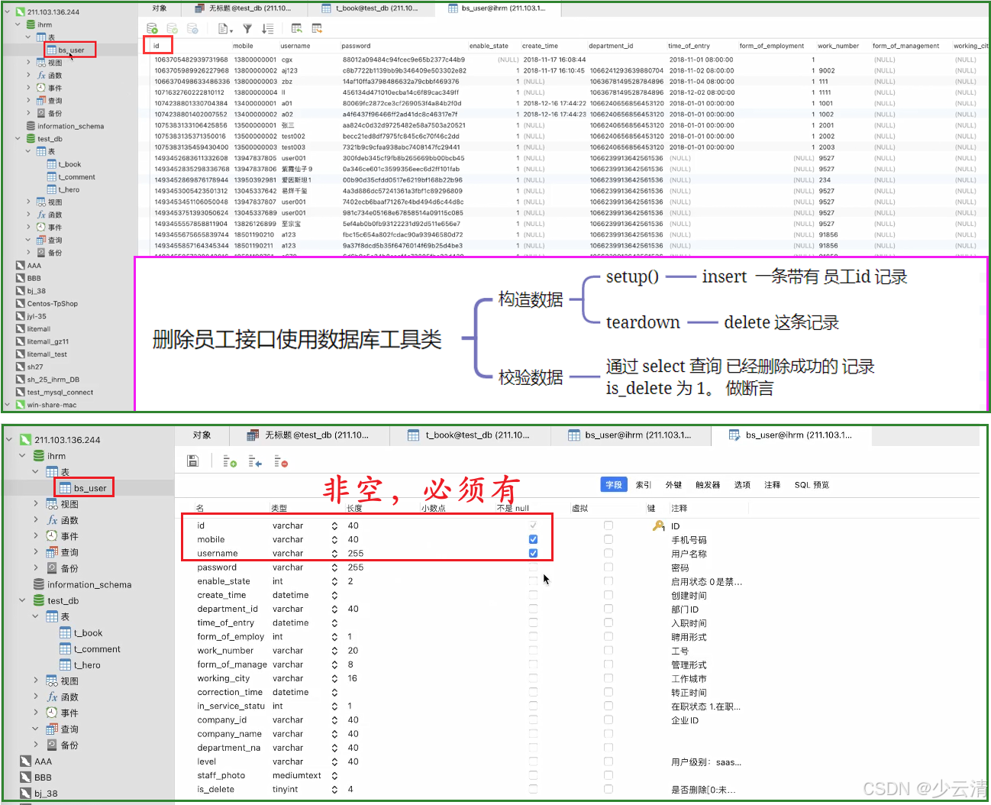Click the Save icon in the table designer
991x805 pixels.
(x=193, y=461)
